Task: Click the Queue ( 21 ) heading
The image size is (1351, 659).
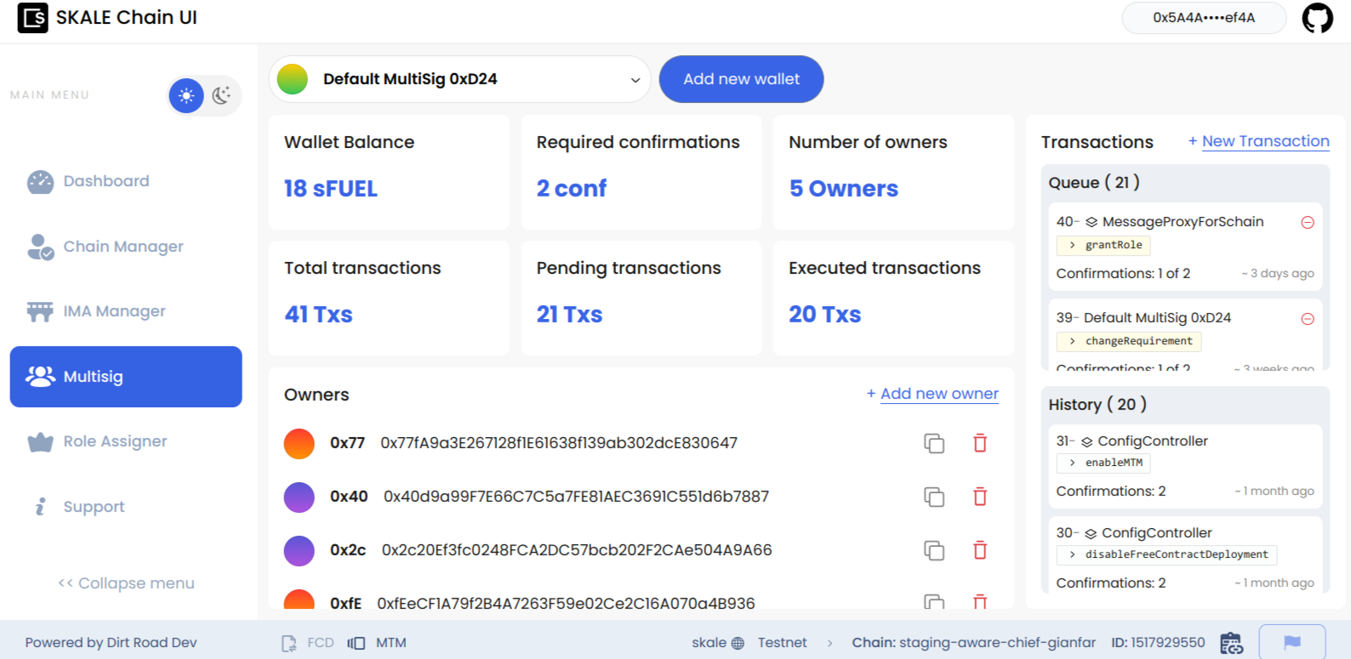Action: tap(1094, 183)
